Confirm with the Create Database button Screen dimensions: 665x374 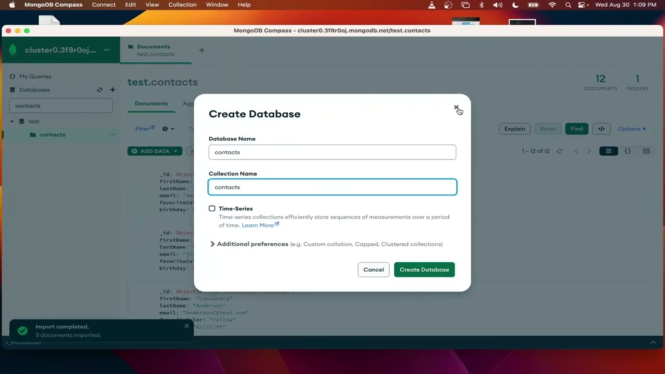pos(424,270)
